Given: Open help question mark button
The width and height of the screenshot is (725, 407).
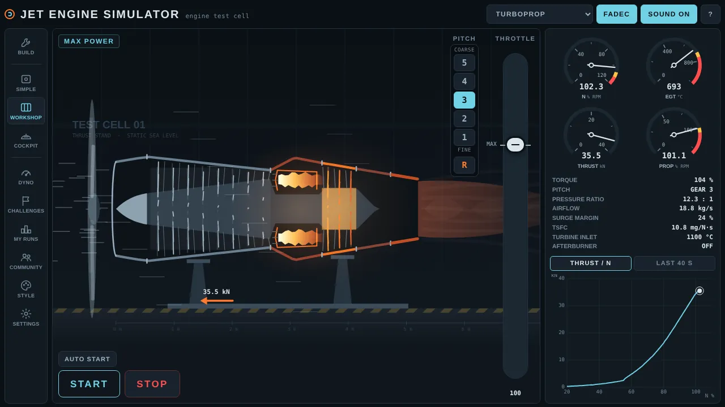Looking at the screenshot, I should pos(710,14).
